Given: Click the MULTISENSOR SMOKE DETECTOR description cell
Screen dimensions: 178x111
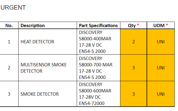Looking at the screenshot, I should 44,68.
